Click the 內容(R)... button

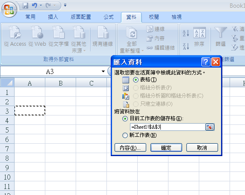click(130, 148)
